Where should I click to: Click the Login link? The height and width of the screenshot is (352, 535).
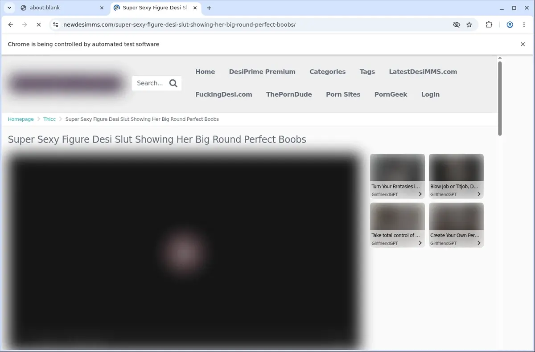(x=430, y=94)
